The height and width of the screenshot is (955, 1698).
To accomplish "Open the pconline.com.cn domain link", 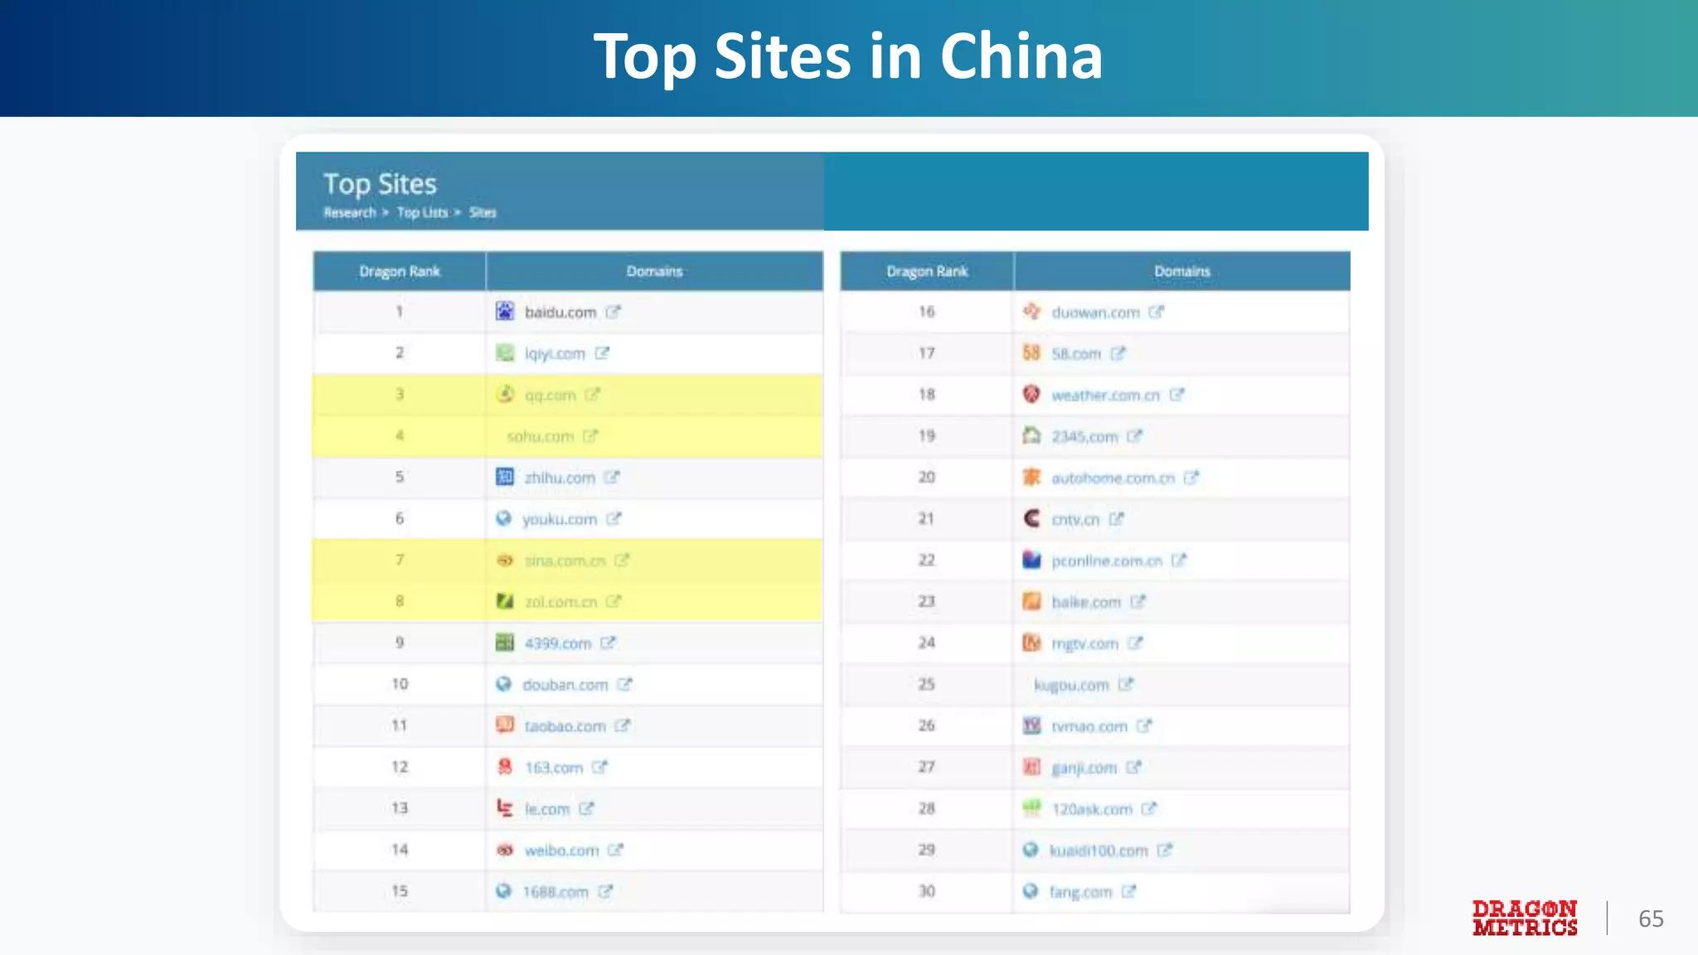I will coord(1107,561).
